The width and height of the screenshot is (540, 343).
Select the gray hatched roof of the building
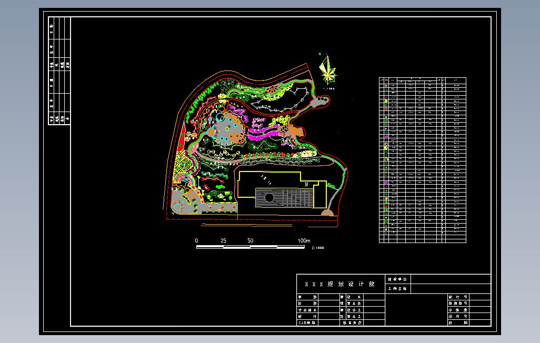pos(285,198)
